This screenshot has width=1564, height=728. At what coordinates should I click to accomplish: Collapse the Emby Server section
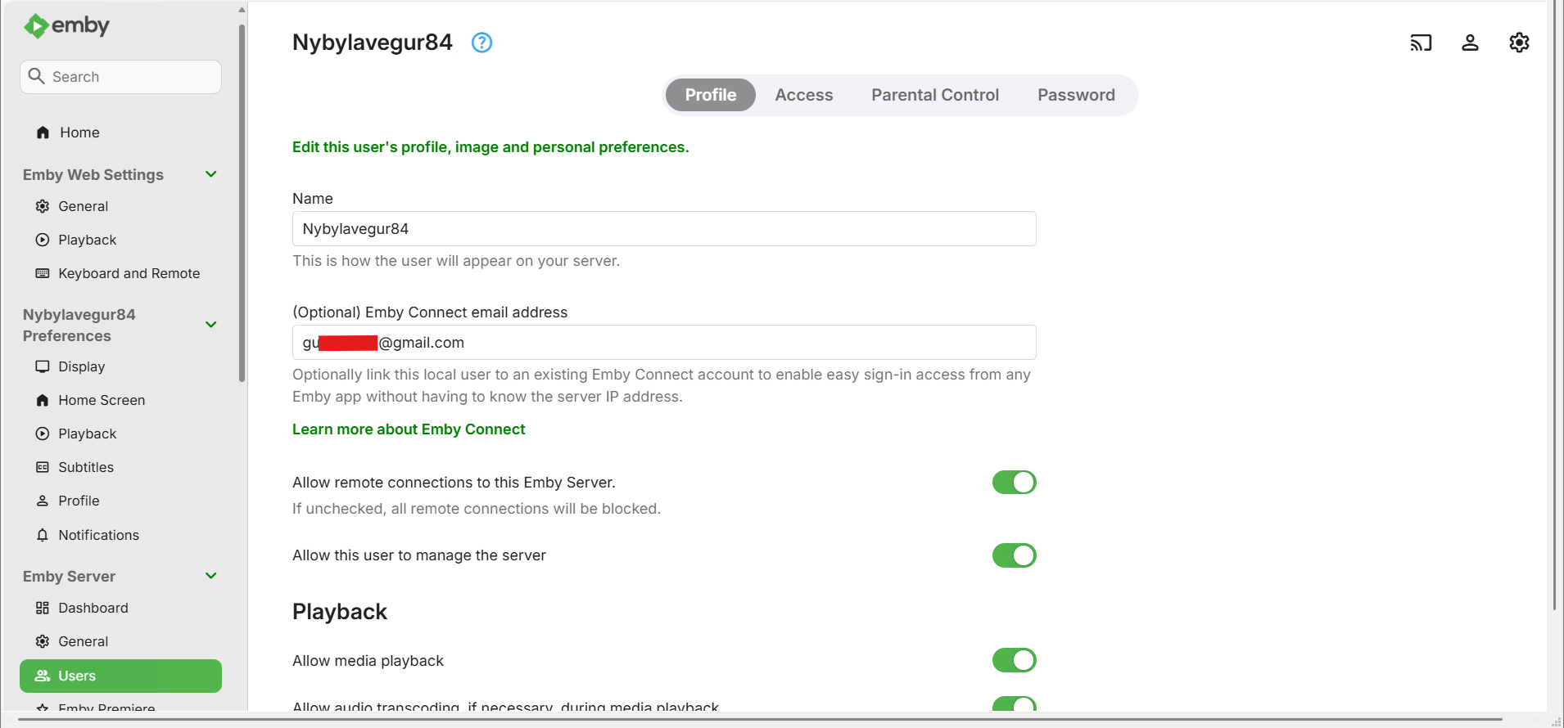click(x=210, y=576)
